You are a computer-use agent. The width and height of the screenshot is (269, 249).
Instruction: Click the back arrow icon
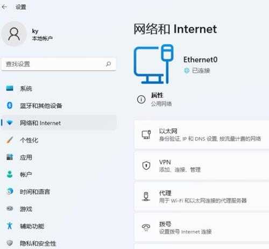(4, 7)
